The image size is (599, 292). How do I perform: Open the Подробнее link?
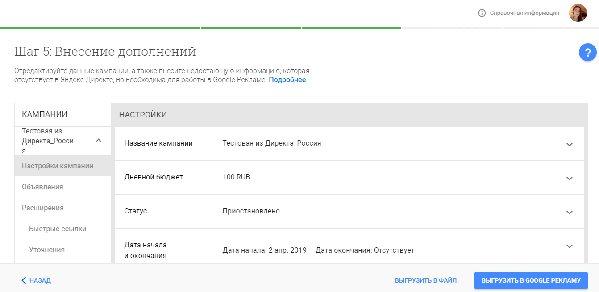287,79
